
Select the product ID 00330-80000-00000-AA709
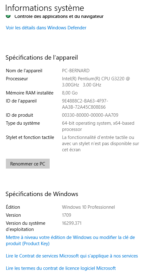[90, 115]
